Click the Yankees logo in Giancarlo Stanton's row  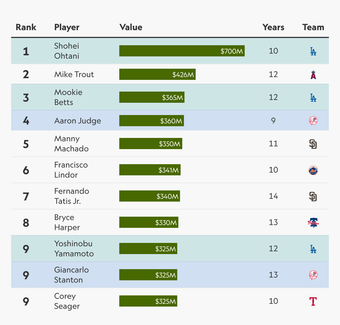[x=313, y=275]
